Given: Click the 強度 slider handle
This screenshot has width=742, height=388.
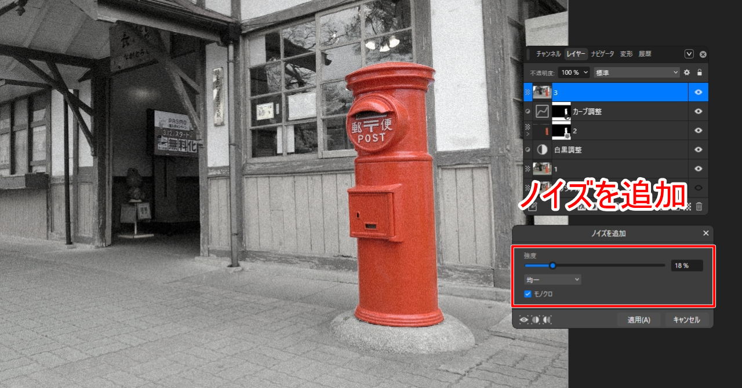Looking at the screenshot, I should (552, 265).
